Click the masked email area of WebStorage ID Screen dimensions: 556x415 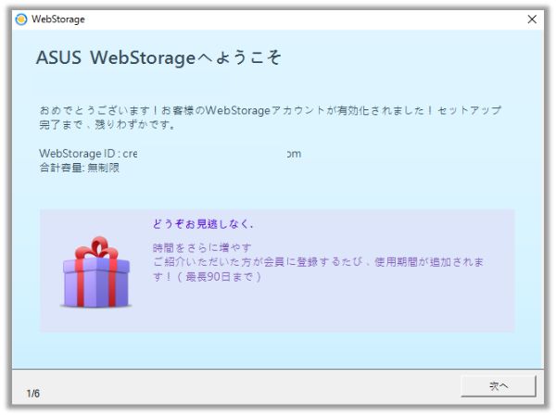(211, 154)
